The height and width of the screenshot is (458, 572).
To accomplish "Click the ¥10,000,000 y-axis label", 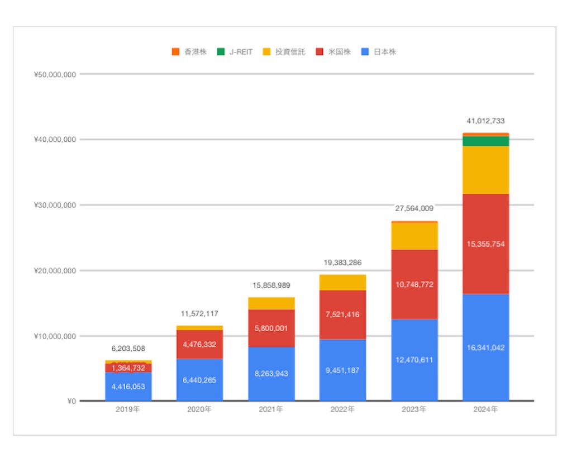I will [x=55, y=336].
